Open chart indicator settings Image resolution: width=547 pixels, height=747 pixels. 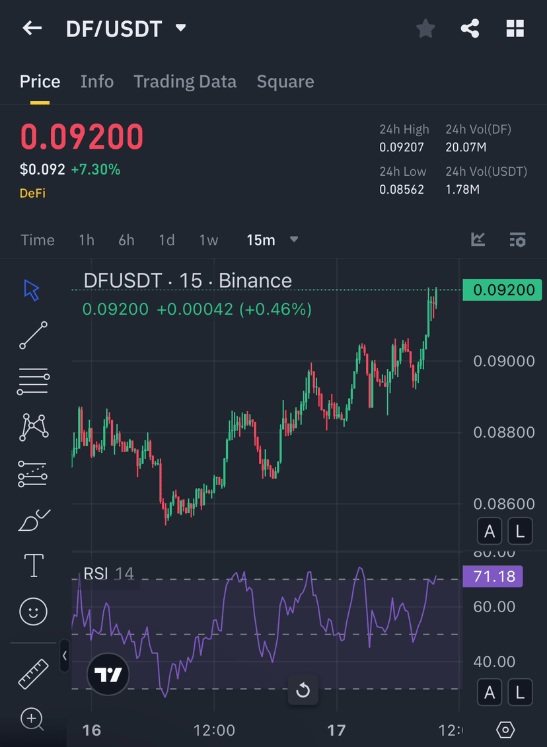coord(517,239)
